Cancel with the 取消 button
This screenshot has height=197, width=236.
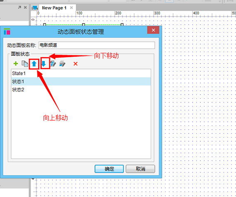point(140,169)
